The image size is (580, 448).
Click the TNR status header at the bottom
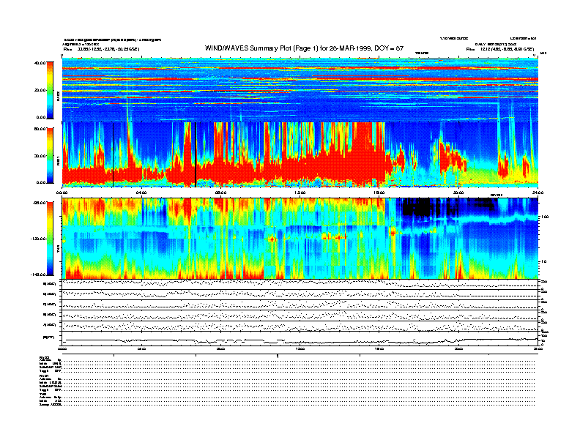[x=42, y=394]
